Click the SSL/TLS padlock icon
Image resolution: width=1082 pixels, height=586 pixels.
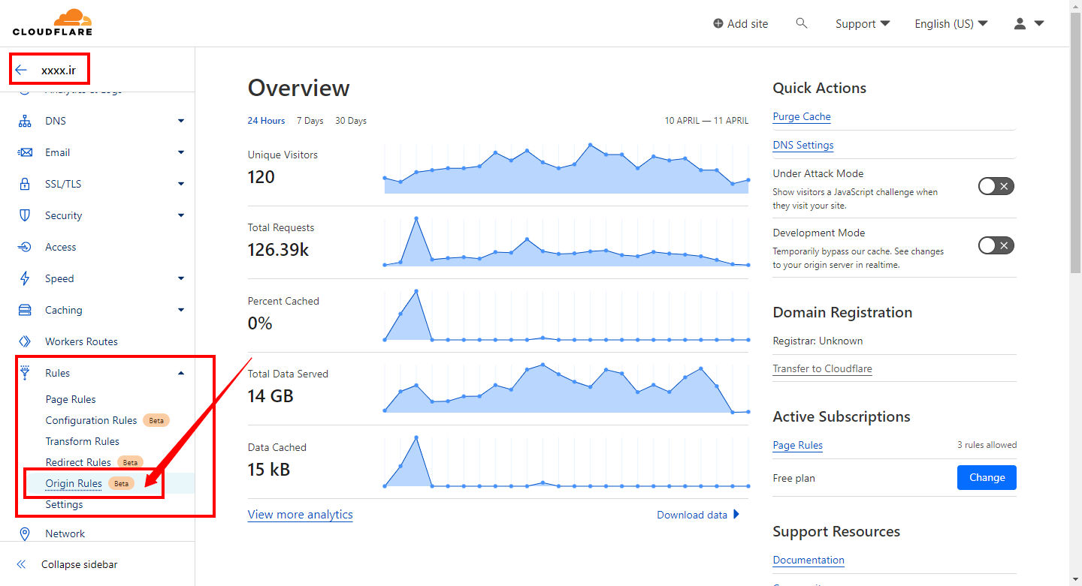pos(25,184)
